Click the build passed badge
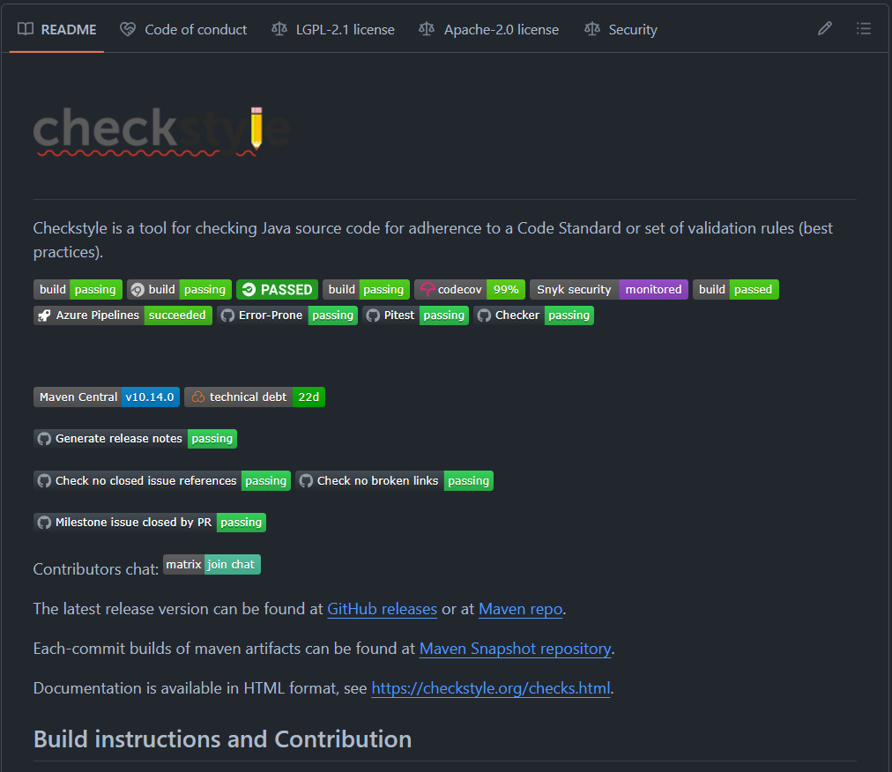Screen dimensions: 892x772 point(736,290)
